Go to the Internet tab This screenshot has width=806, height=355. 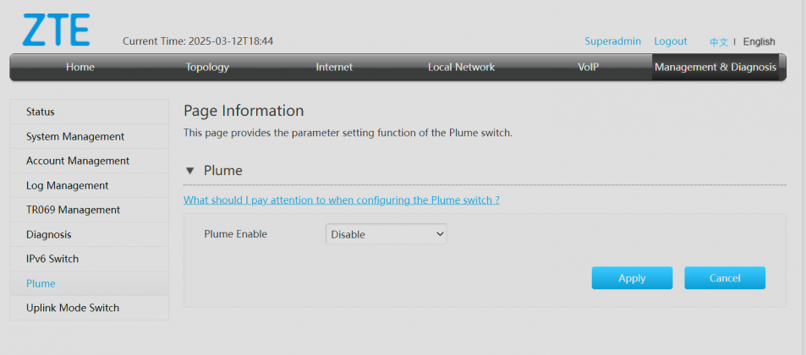tap(334, 67)
